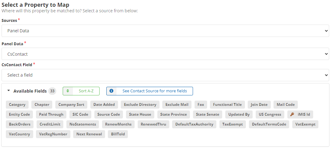Pick the Exclude Directory field tag
Viewport: 331px width, 148px height.
140,105
